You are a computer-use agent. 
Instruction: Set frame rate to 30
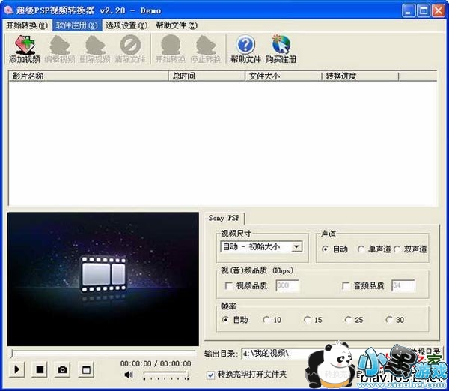point(389,320)
